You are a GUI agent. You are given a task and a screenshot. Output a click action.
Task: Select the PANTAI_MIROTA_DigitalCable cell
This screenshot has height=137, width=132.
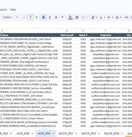coord(29,47)
